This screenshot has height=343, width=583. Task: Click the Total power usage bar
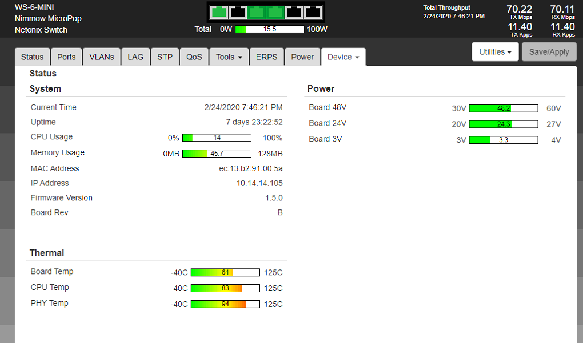(269, 29)
